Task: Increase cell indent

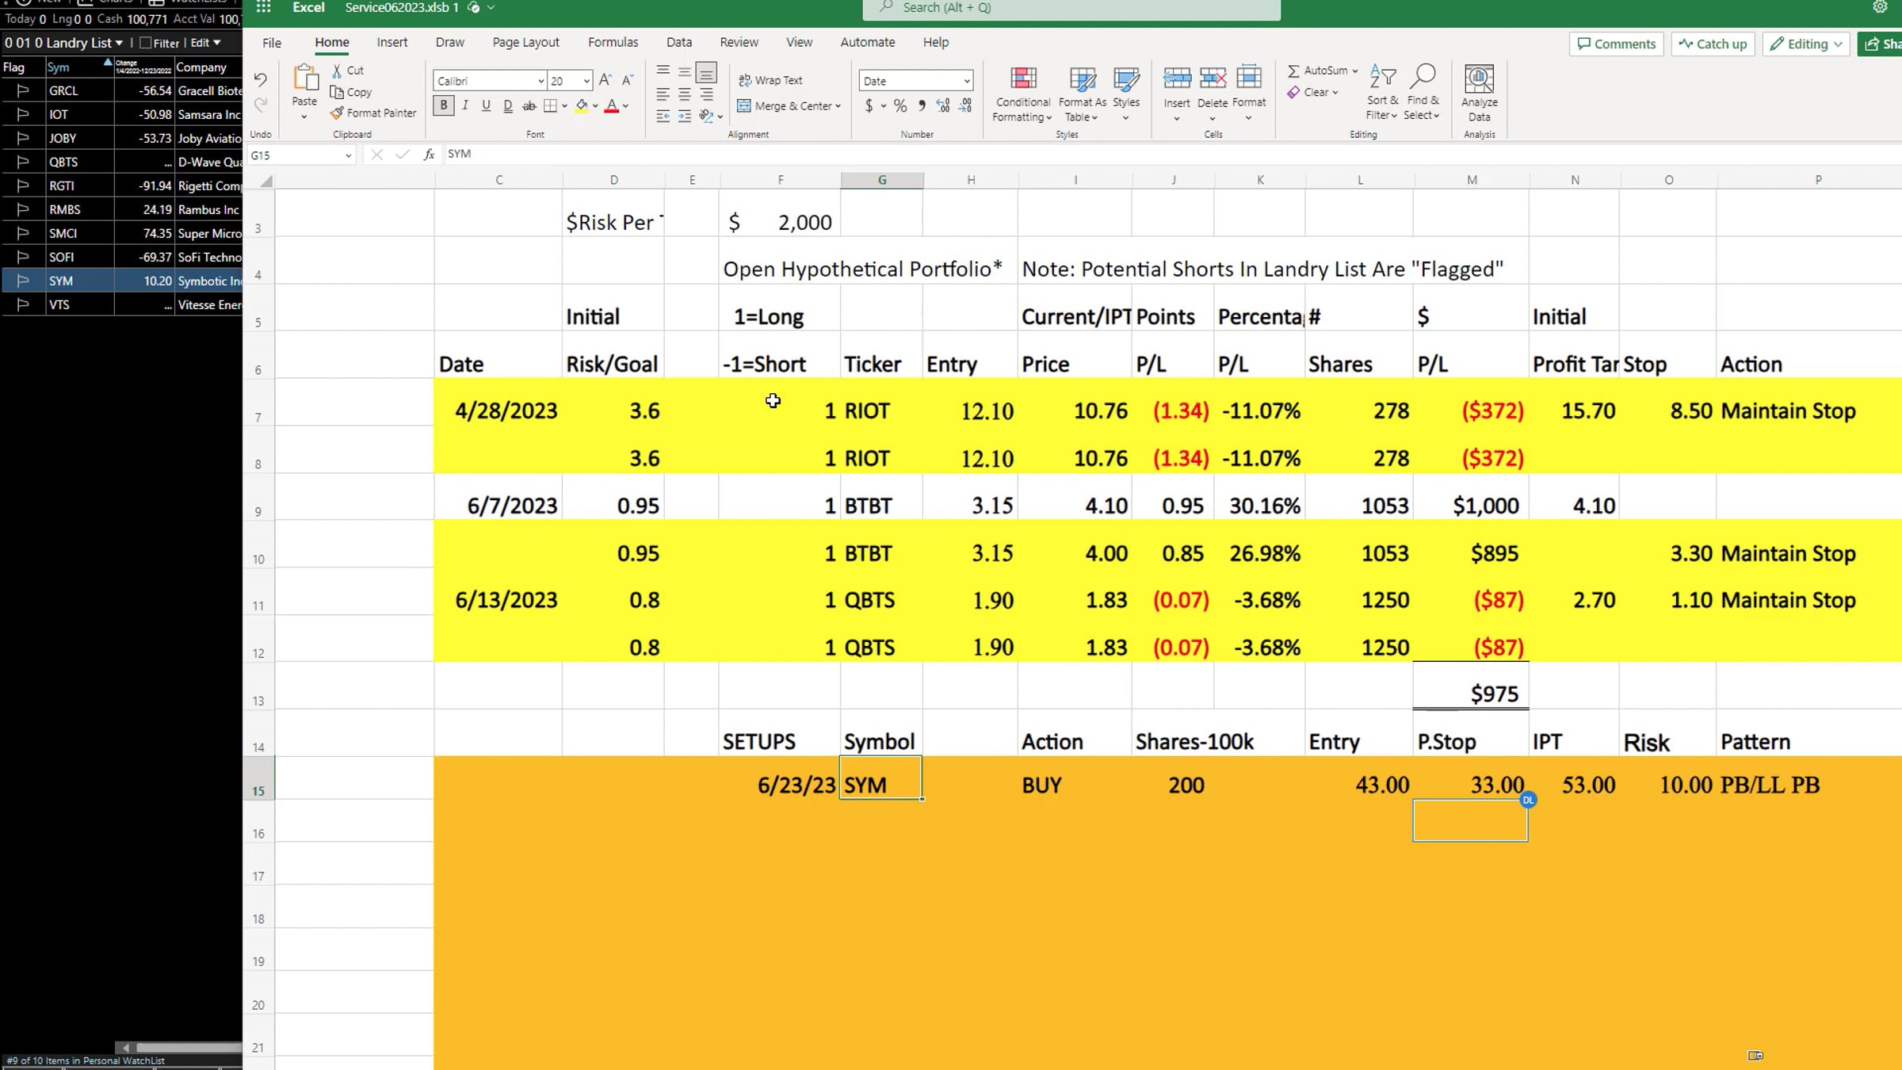Action: (684, 117)
